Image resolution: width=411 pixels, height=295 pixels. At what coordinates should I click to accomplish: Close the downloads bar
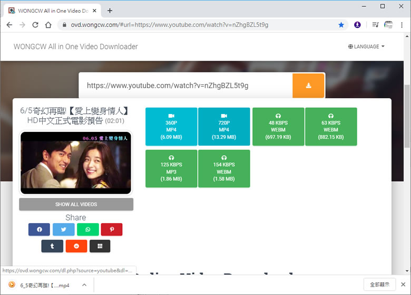(x=403, y=284)
